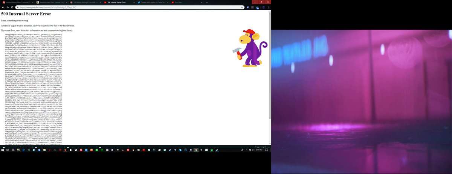Click the 'If you see them, send them this information' line
452x174 pixels.
37,30
